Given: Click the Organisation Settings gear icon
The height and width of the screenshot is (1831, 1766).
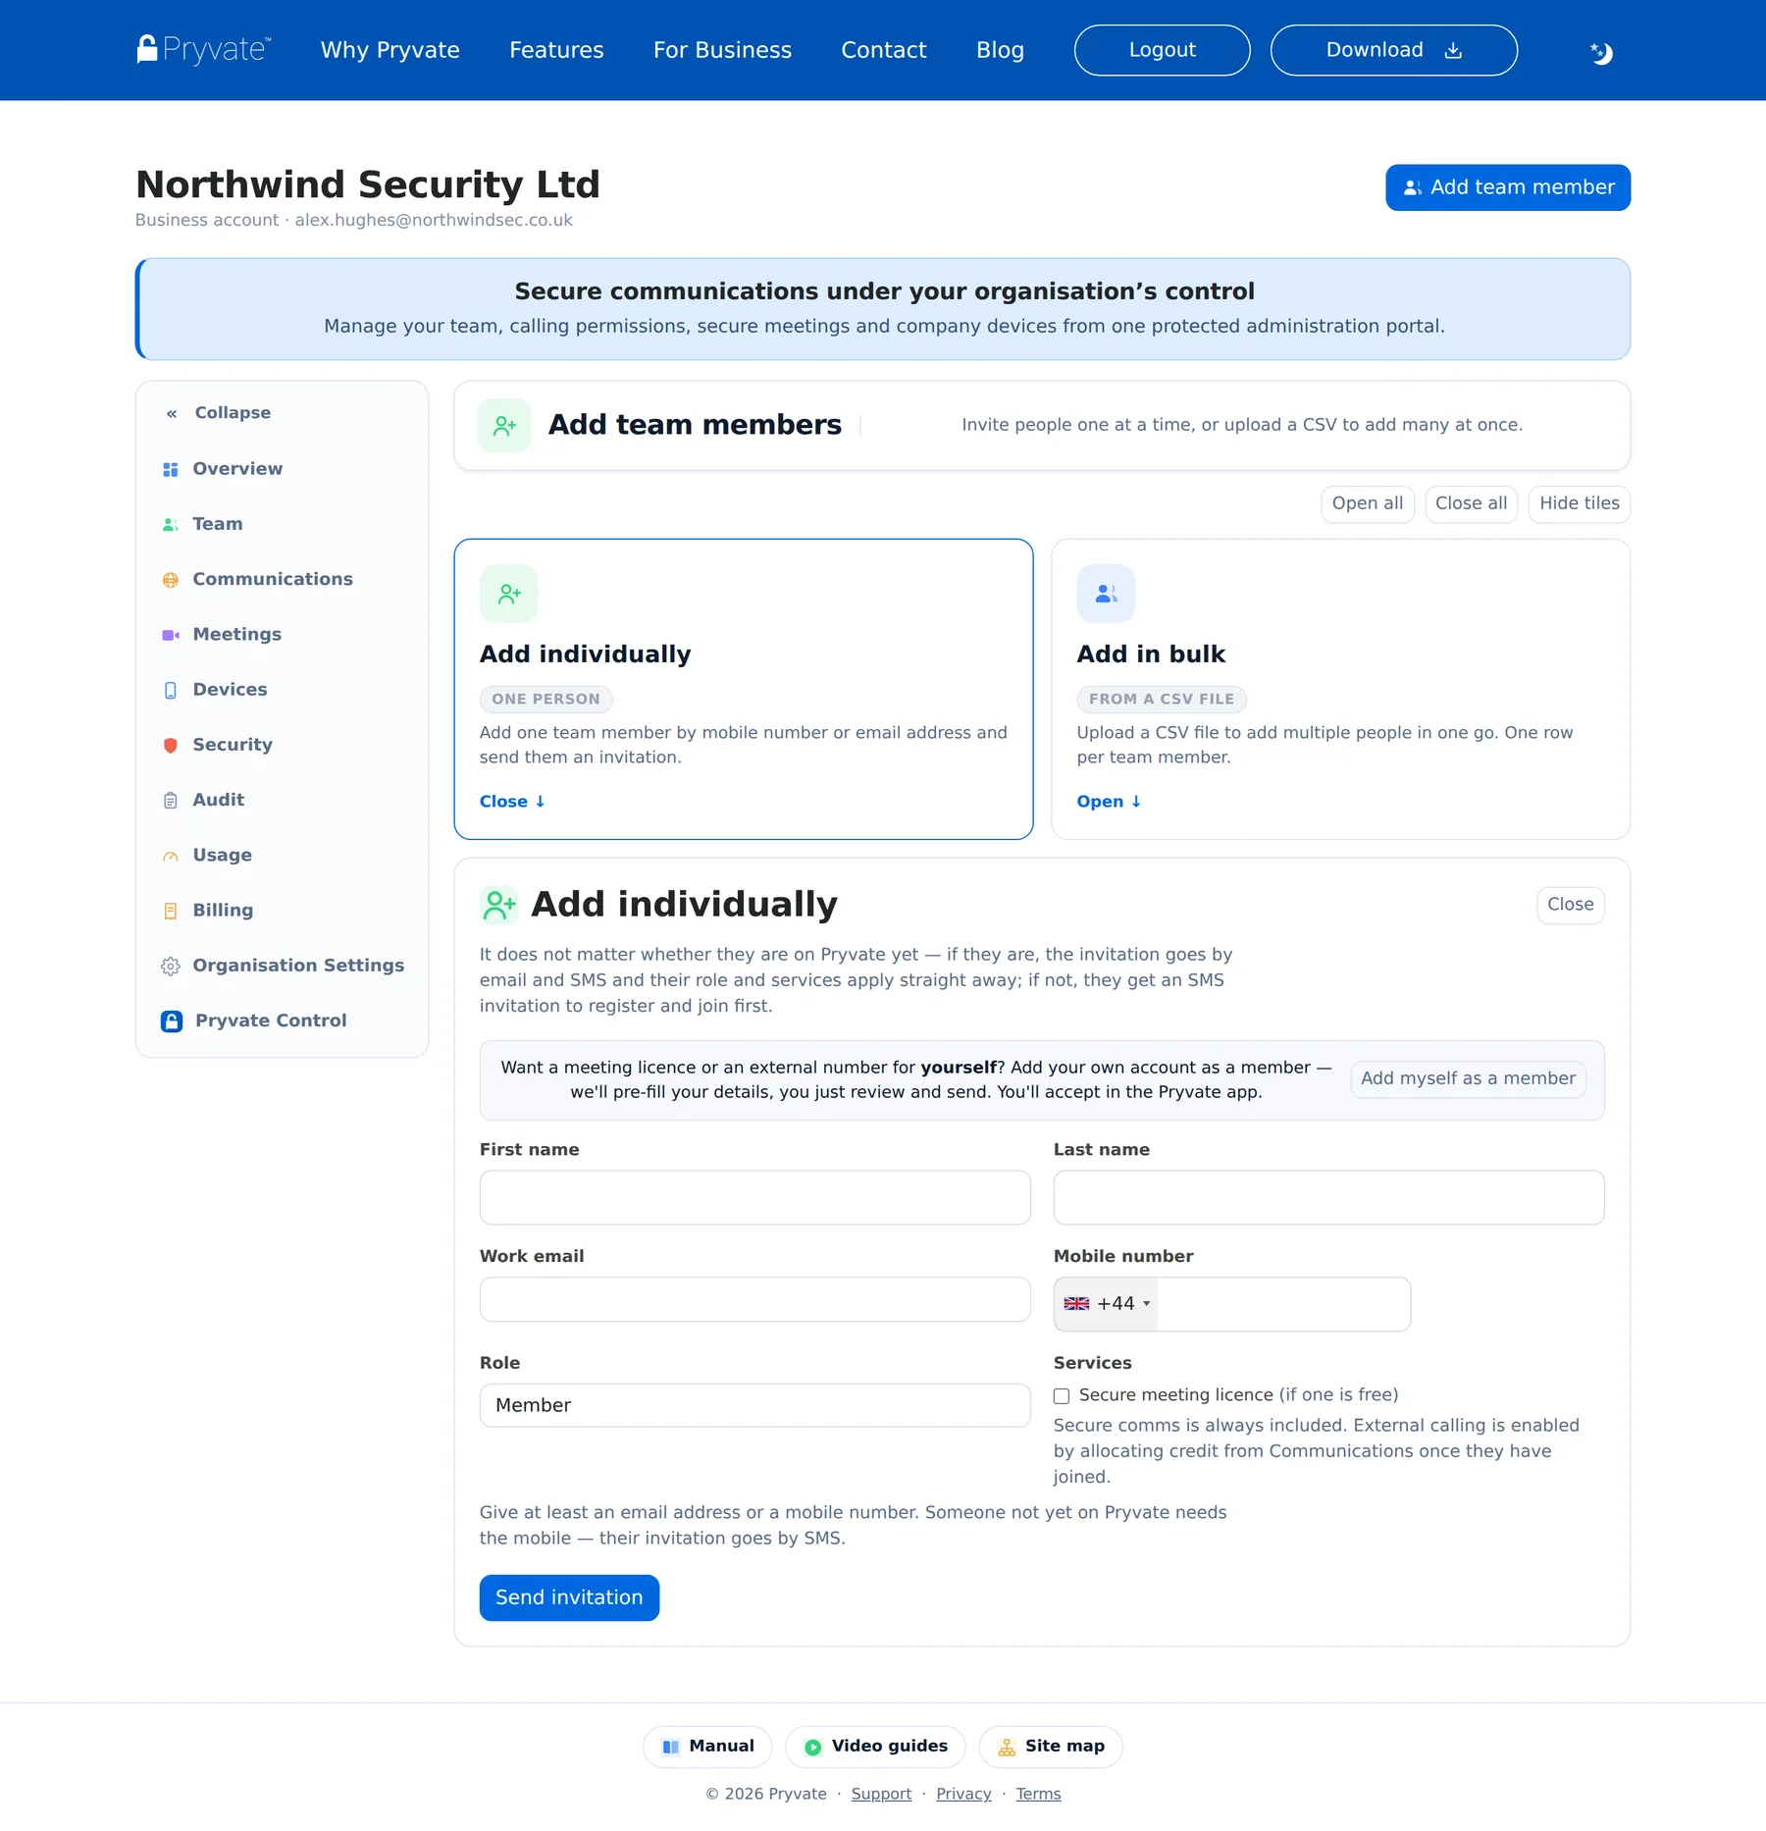Looking at the screenshot, I should tap(171, 966).
